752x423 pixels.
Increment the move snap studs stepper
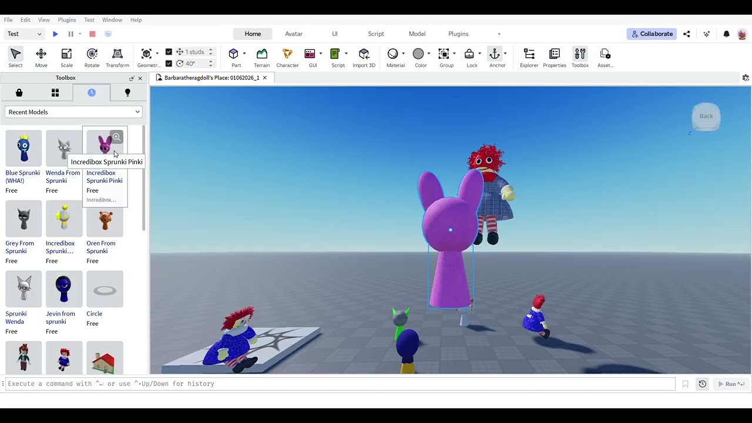210,50
